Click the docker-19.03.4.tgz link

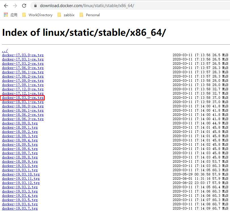(x=20, y=196)
